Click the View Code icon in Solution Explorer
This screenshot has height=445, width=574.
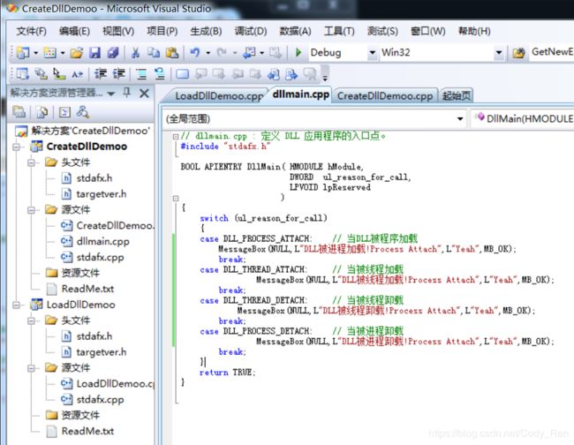coord(64,112)
